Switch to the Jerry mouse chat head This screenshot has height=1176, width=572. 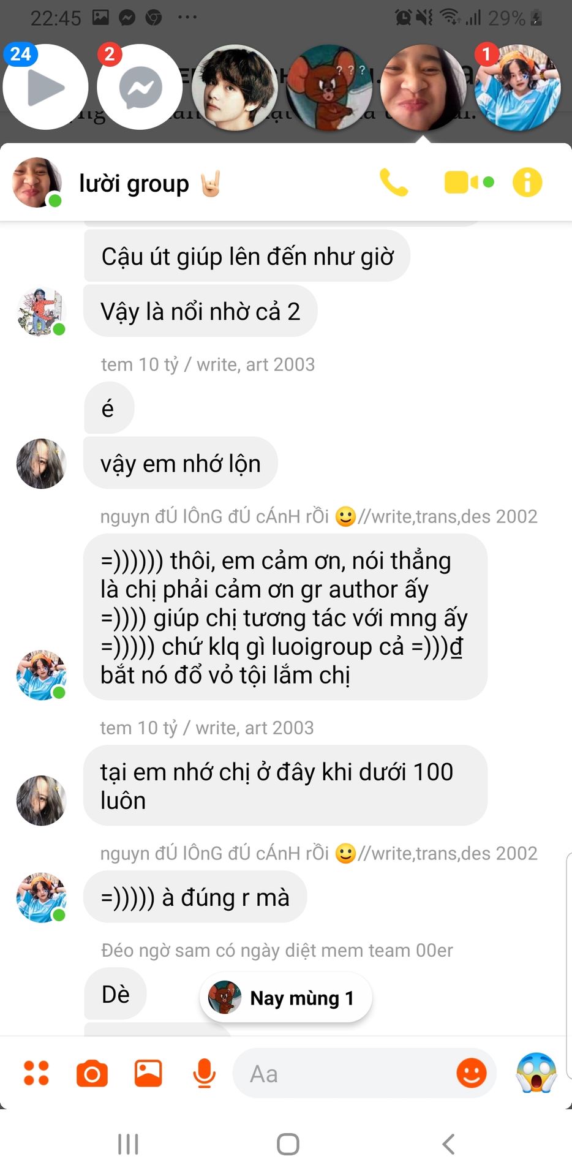click(x=329, y=87)
